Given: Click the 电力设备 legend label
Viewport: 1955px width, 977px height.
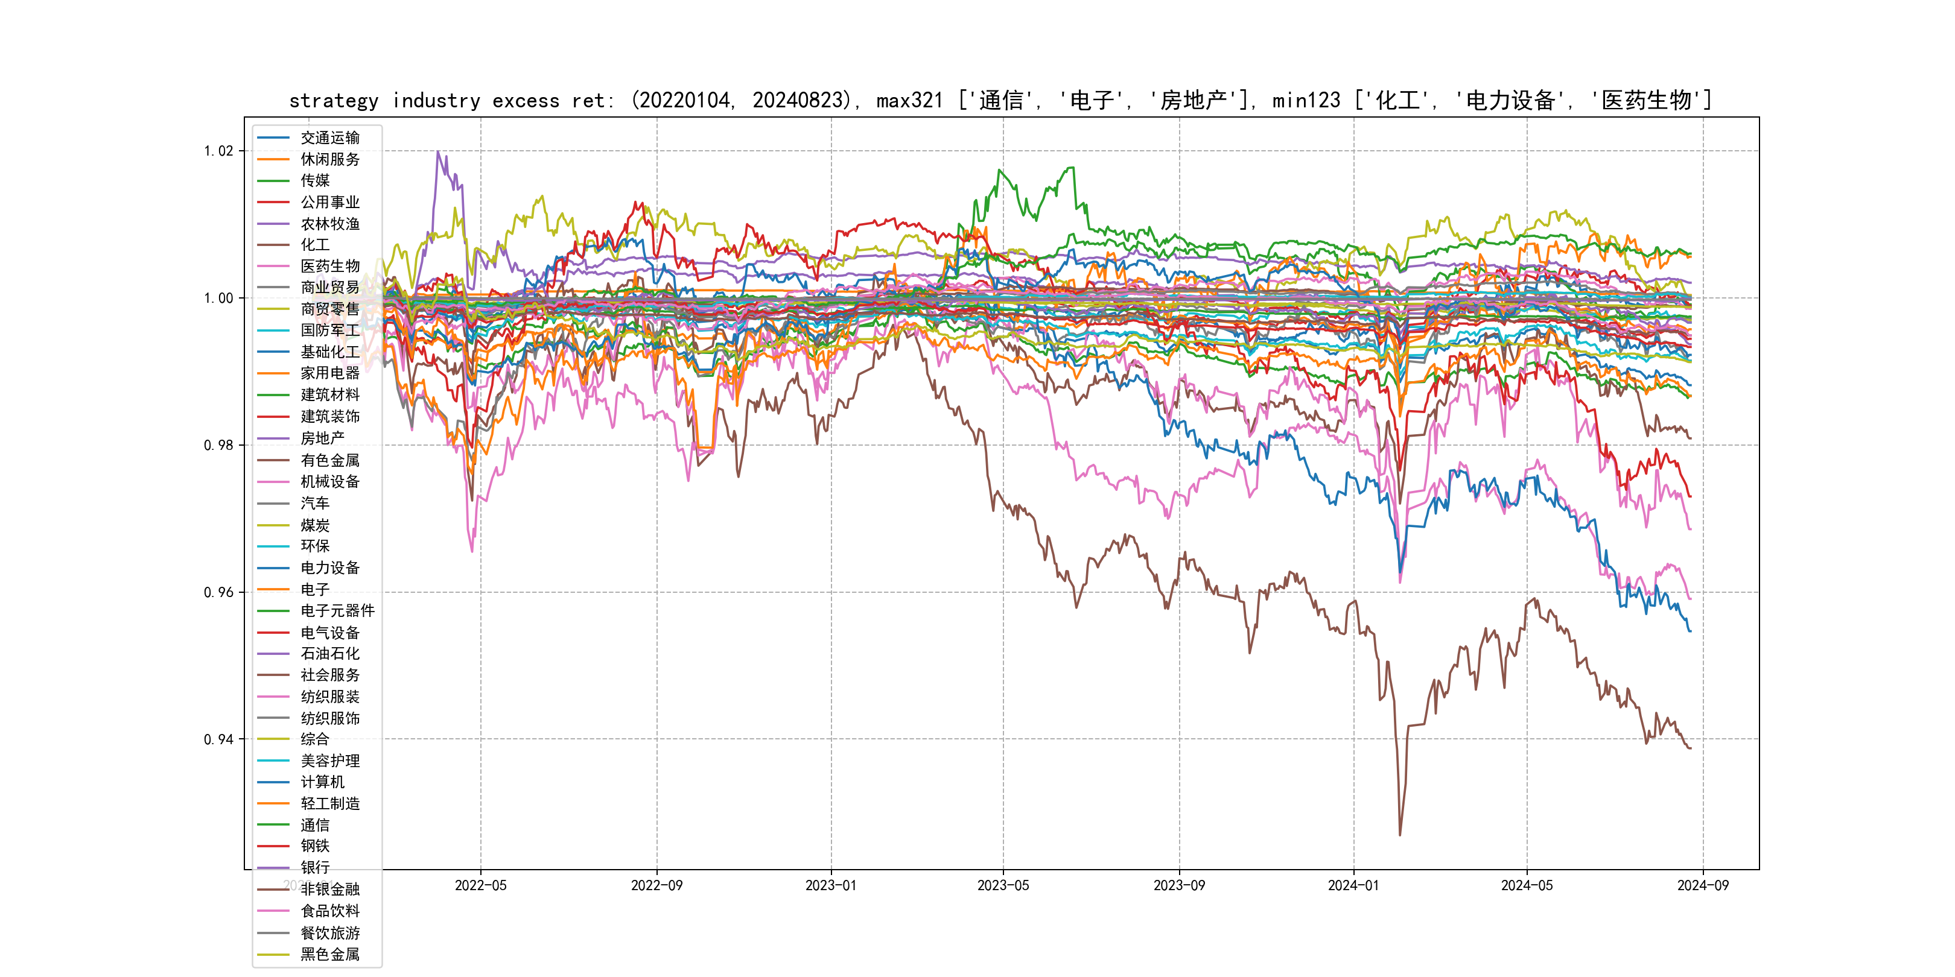Looking at the screenshot, I should (x=329, y=568).
